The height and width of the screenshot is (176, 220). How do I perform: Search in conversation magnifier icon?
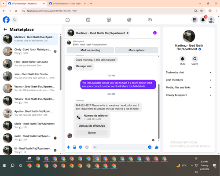pos(195,59)
